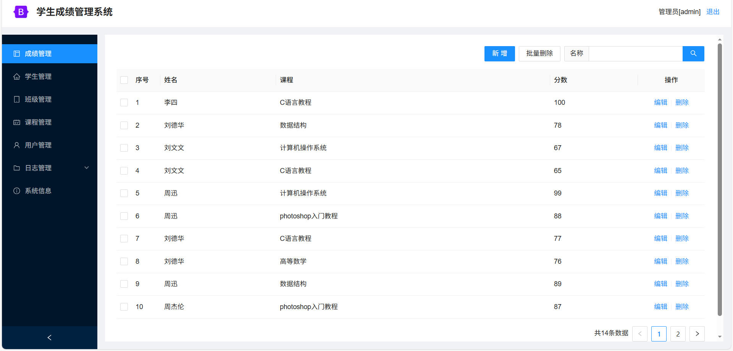Edit the row 5 score 99 record

pos(660,193)
